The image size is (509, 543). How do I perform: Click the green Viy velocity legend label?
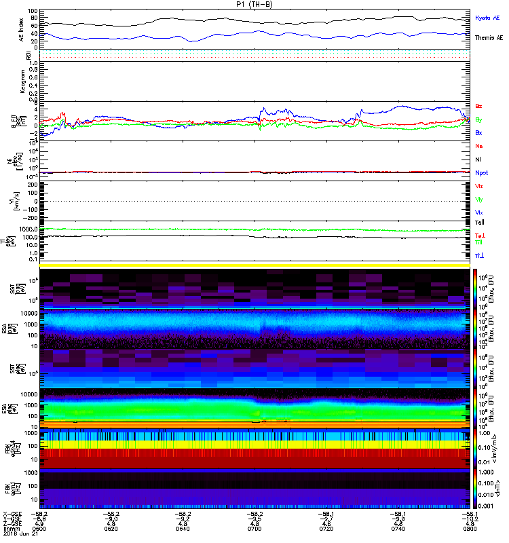click(x=478, y=200)
